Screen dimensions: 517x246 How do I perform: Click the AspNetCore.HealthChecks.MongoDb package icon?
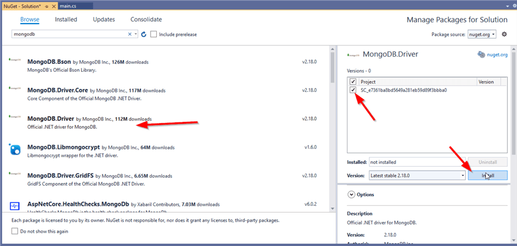pos(15,206)
